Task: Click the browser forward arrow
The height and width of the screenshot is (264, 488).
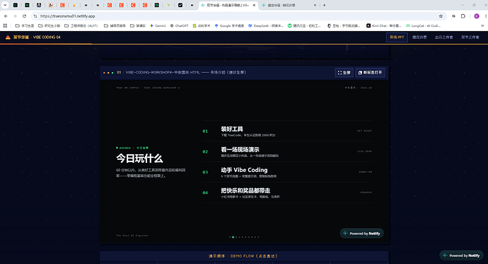Action: coord(15,16)
